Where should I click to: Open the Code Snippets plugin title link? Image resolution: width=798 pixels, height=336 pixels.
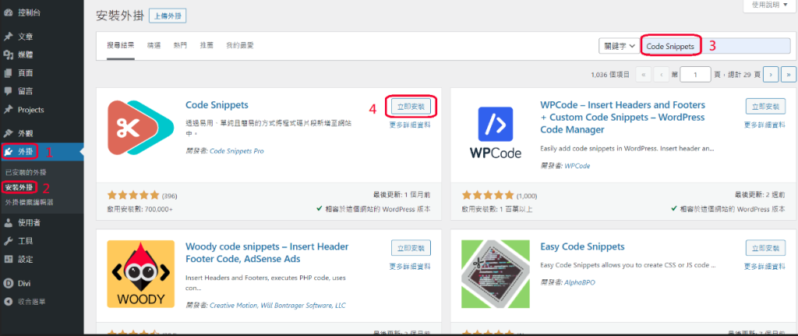(x=217, y=105)
